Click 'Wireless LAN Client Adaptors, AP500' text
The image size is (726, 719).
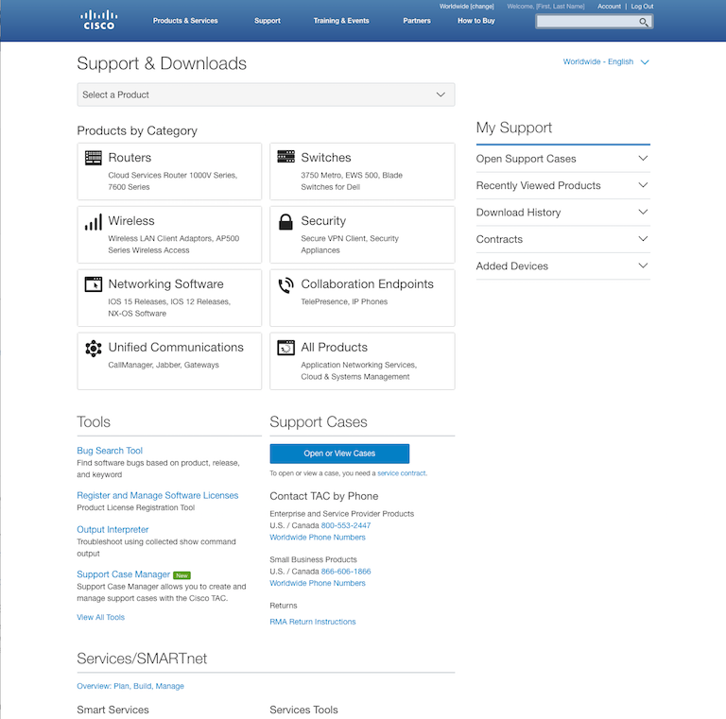[x=174, y=239]
